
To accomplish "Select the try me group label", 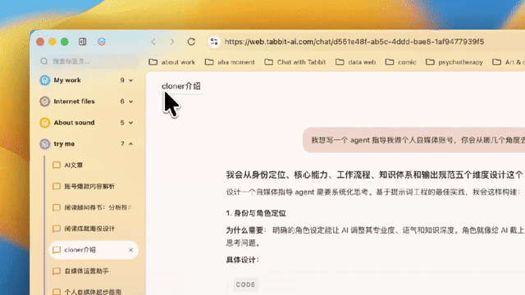I will 64,144.
